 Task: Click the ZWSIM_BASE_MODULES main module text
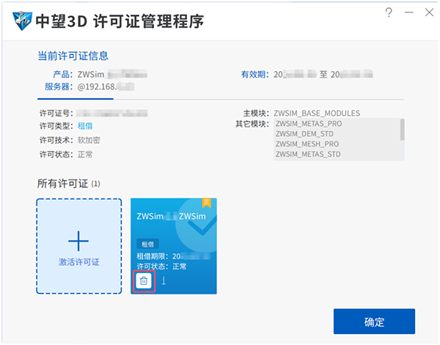(317, 114)
